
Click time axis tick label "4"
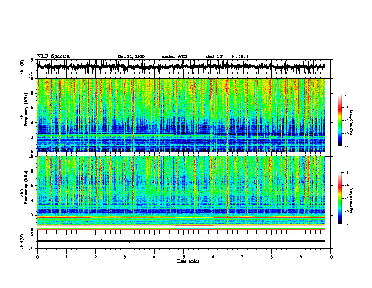click(155, 257)
